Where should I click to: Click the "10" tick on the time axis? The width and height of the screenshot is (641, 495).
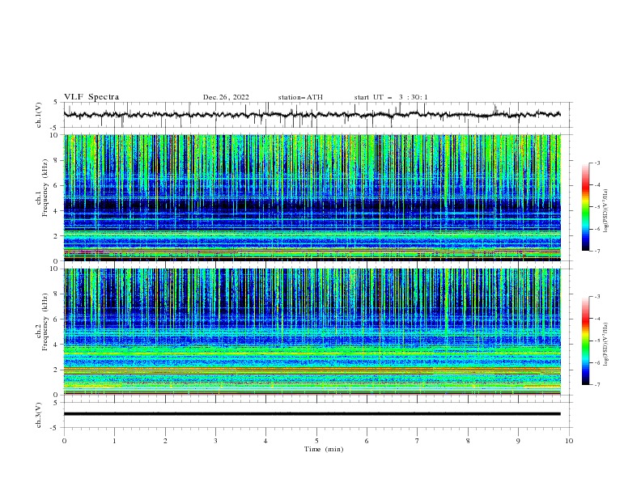click(569, 441)
